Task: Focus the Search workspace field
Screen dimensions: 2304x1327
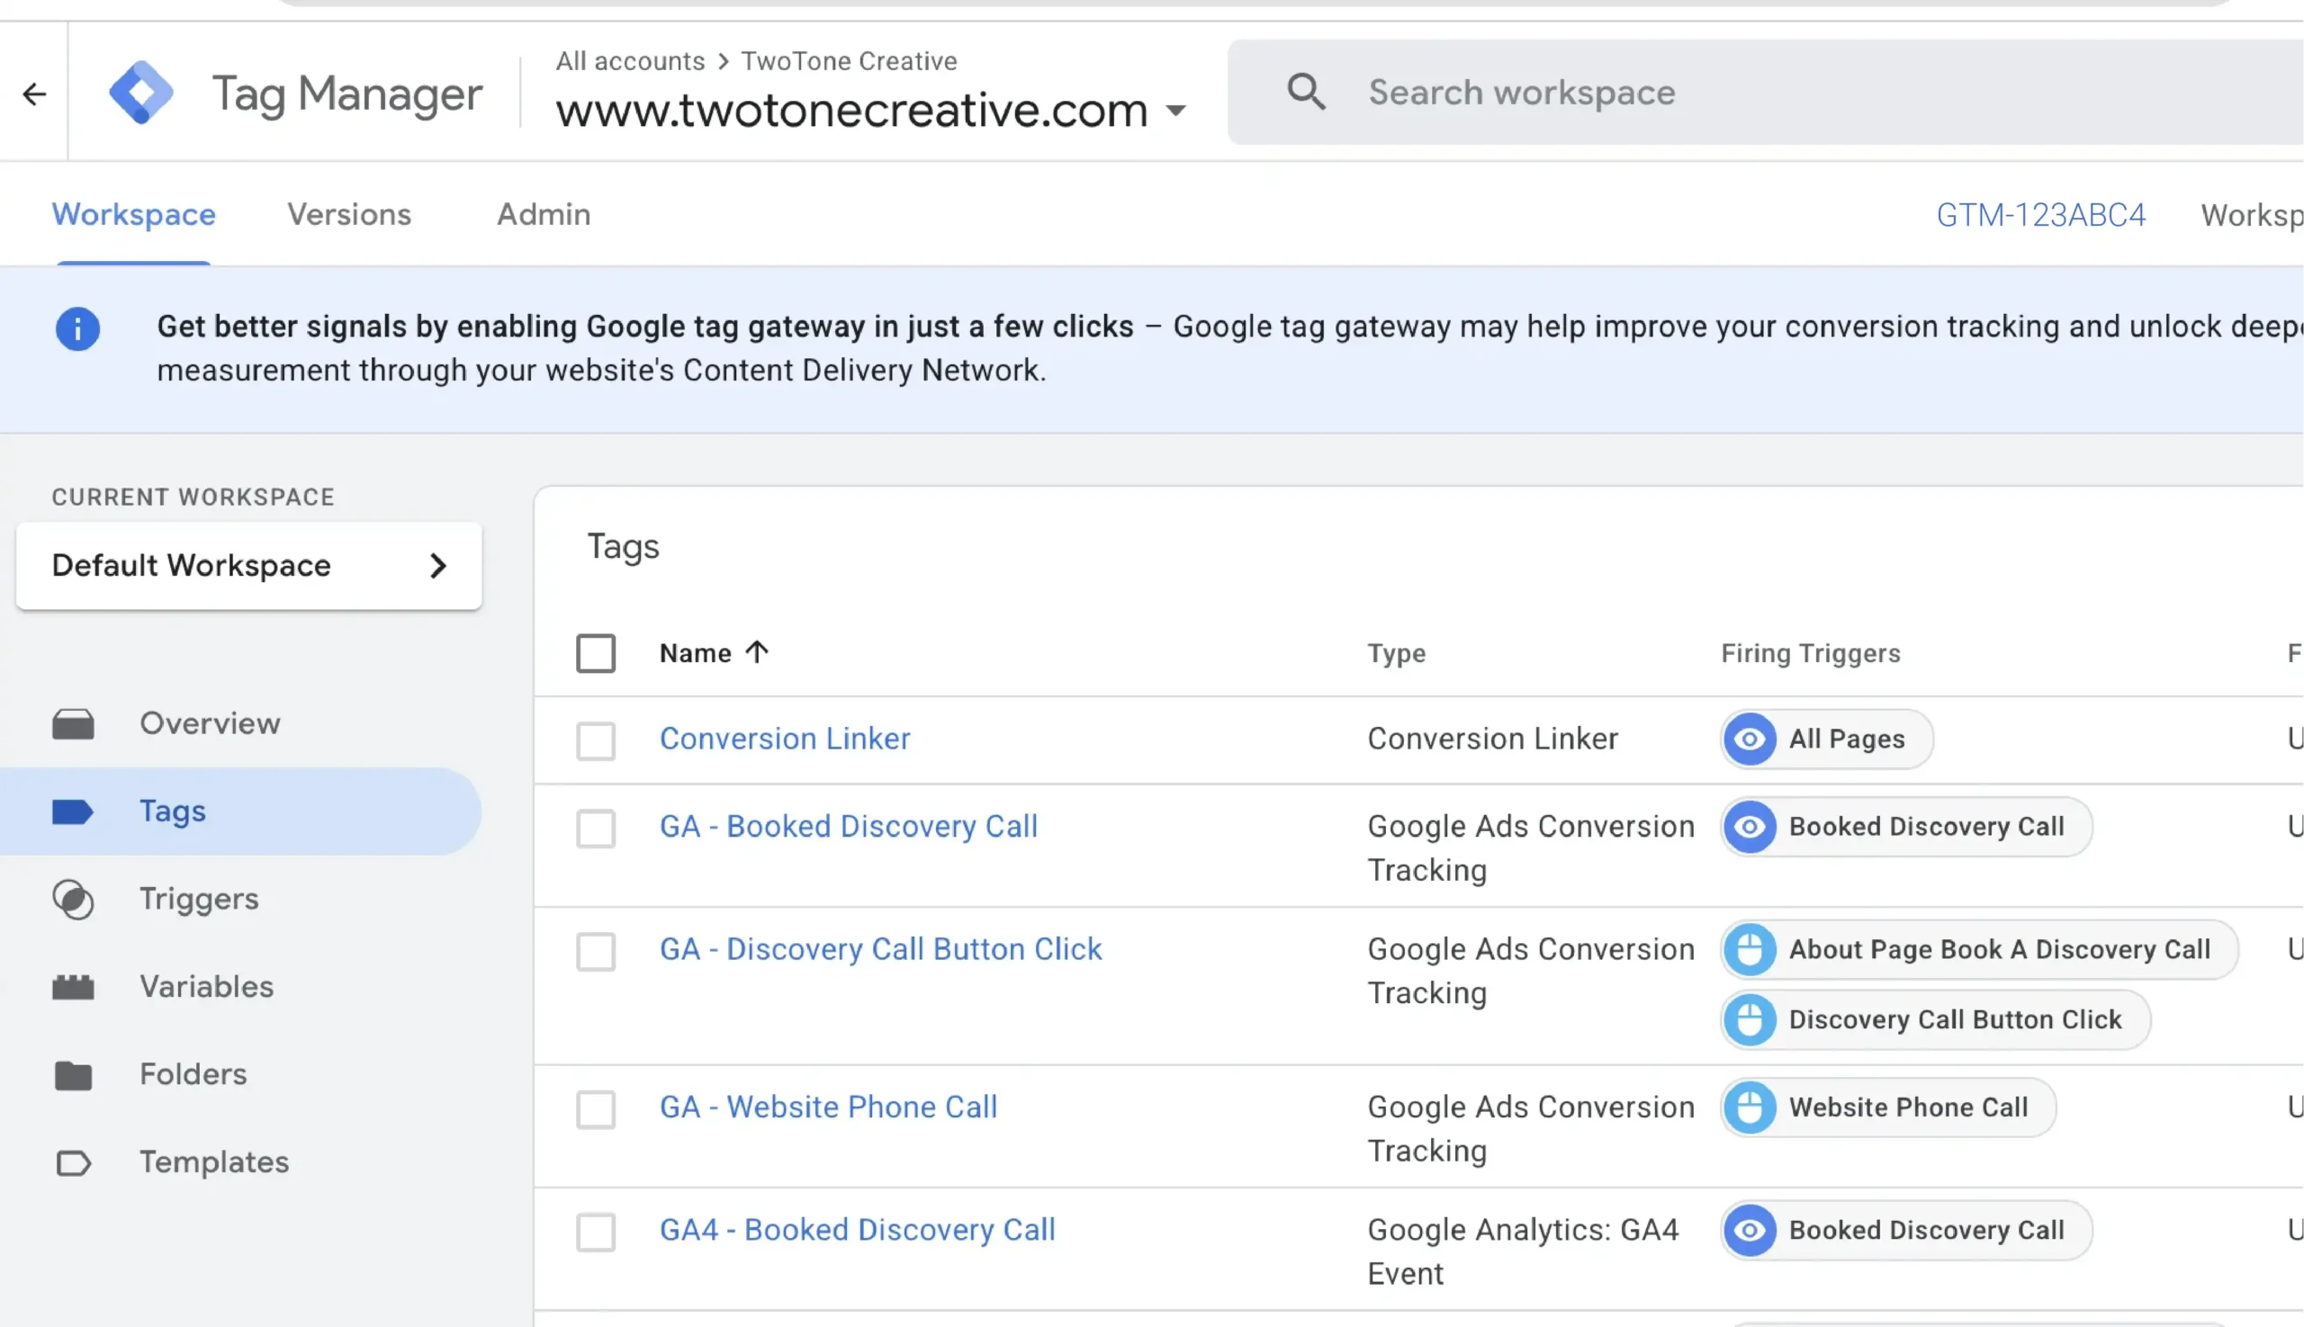Action: point(1764,92)
